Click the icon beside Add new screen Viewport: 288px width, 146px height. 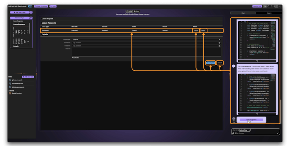point(31,12)
